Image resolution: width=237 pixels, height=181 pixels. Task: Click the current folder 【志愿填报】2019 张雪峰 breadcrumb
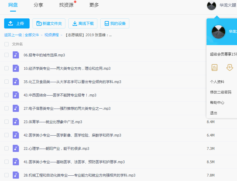click(x=88, y=35)
